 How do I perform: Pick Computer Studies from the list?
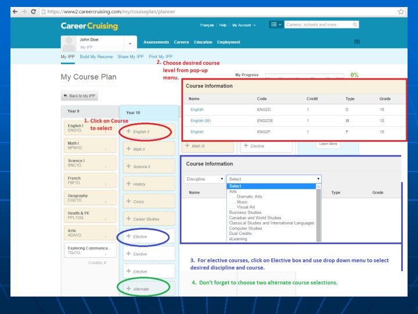pos(245,229)
